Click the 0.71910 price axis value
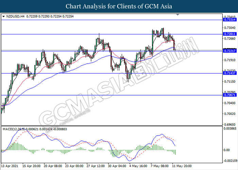The height and width of the screenshot is (170, 238). click(230, 60)
